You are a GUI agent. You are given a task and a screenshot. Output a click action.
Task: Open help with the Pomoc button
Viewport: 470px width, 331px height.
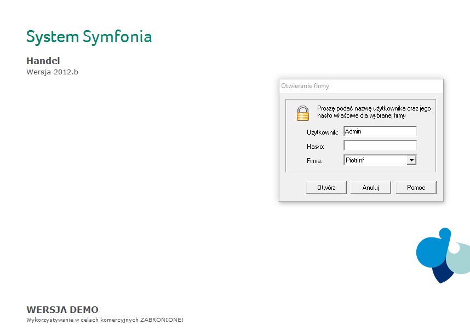(x=416, y=188)
